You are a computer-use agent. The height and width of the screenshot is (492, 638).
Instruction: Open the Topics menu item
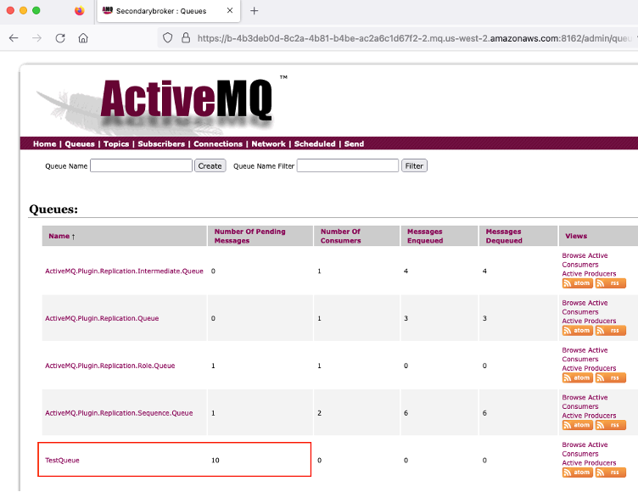click(116, 143)
